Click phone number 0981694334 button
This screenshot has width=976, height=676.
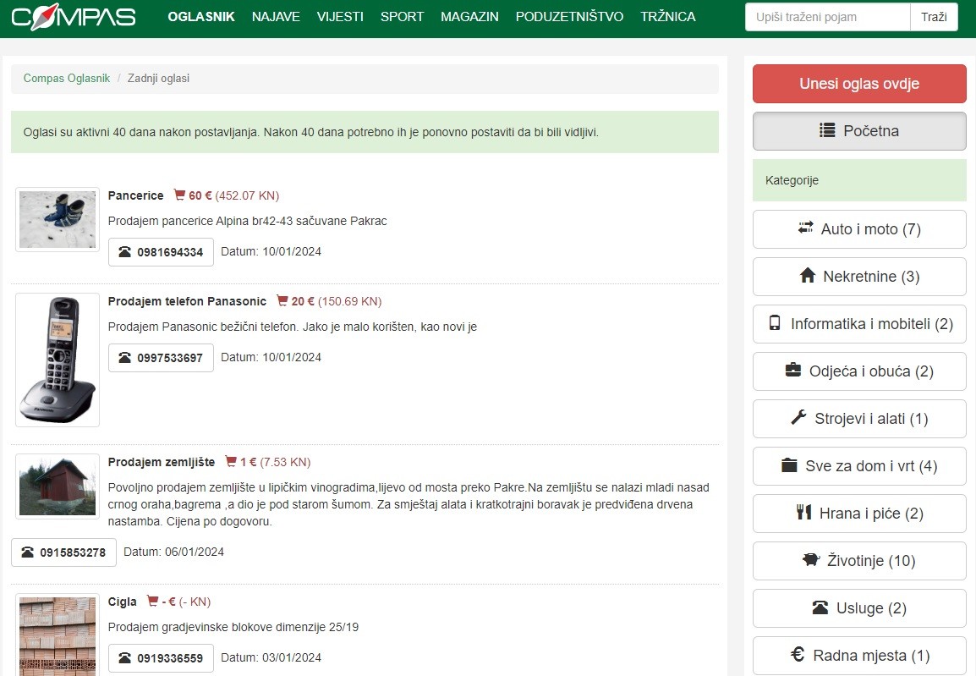coord(161,252)
